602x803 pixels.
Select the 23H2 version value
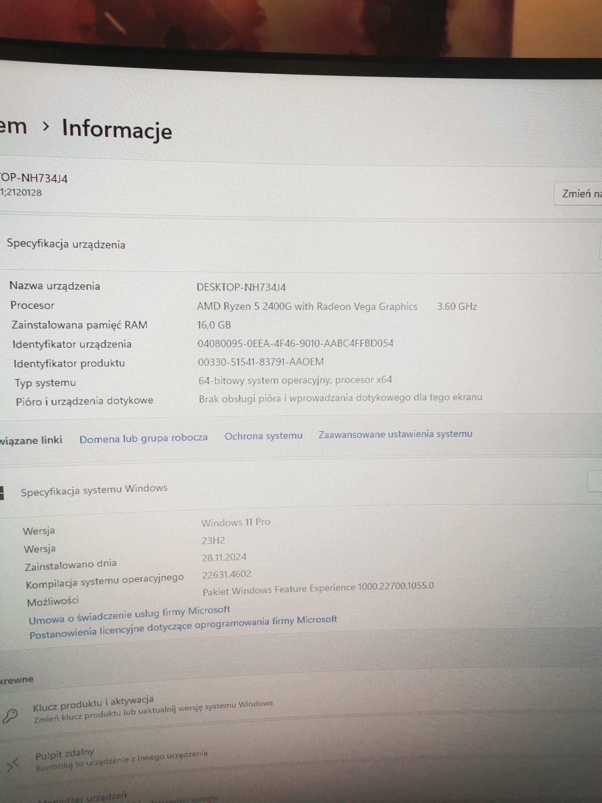213,540
